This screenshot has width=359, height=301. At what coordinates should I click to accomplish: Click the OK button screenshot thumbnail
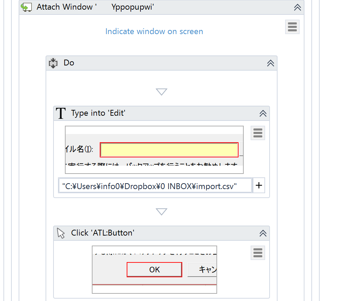point(154,269)
